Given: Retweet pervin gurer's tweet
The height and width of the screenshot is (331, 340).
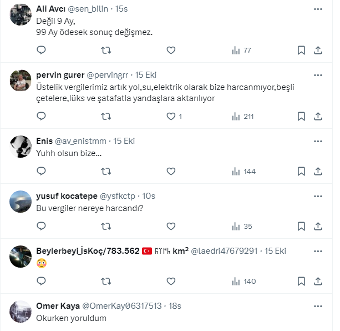Looking at the screenshot, I should click(x=105, y=116).
